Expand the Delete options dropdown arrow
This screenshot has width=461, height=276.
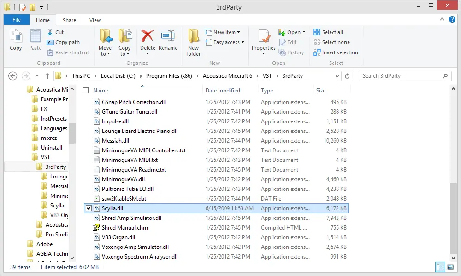[x=148, y=54]
